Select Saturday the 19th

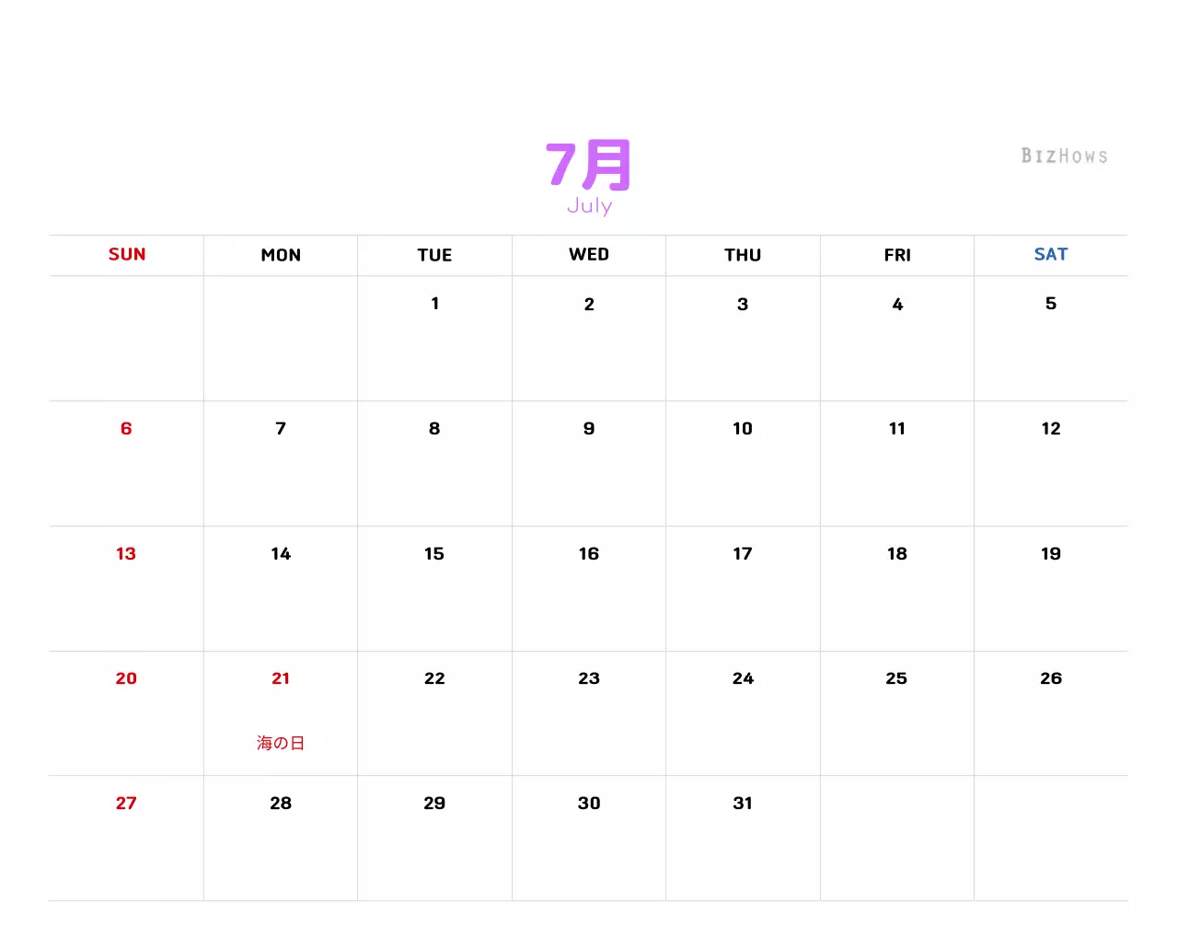pos(1051,554)
